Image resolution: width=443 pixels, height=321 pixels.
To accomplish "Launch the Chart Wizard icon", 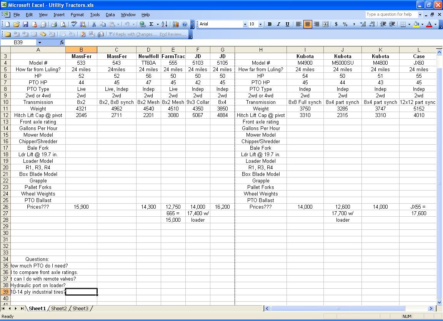I will click(176, 24).
